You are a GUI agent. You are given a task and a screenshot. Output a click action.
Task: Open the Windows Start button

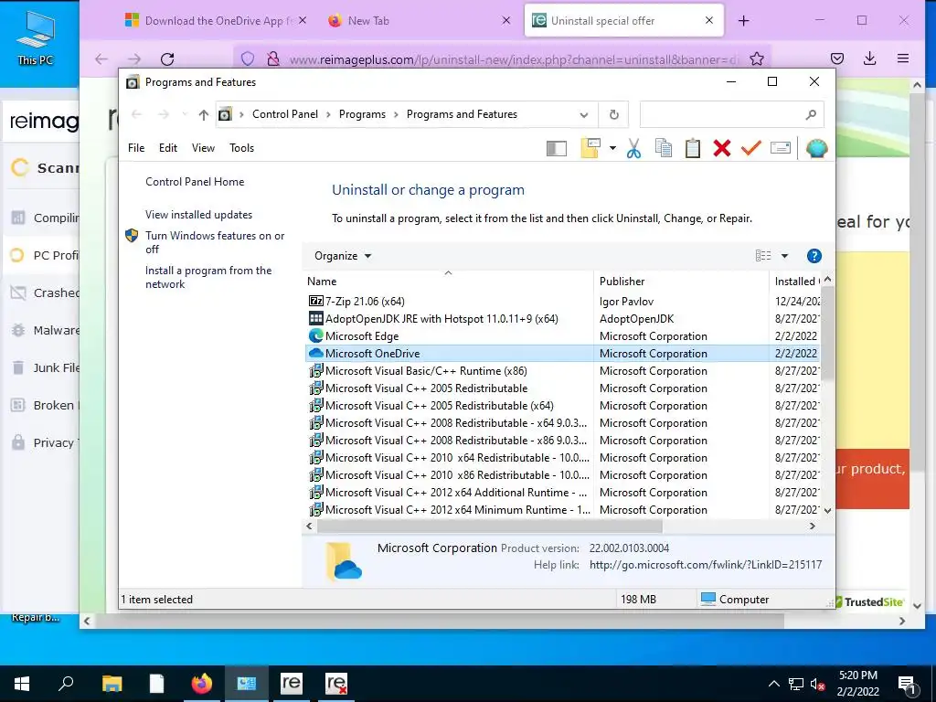[x=22, y=684]
